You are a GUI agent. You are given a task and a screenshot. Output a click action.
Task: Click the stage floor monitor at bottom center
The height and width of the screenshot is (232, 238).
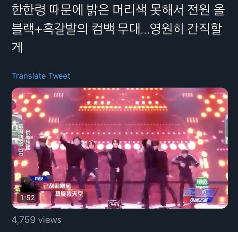coord(115,203)
